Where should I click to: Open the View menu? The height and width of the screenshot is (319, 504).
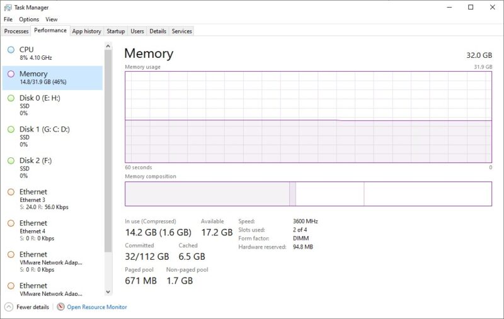tap(52, 20)
